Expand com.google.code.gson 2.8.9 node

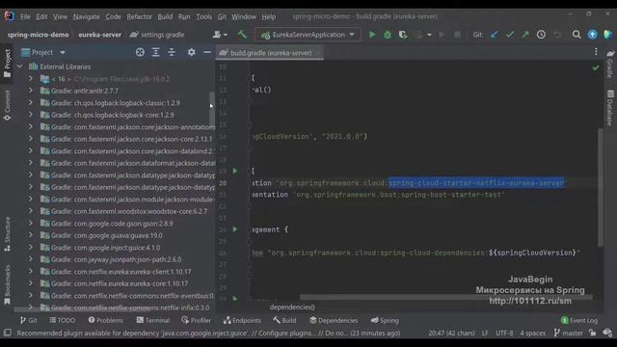31,223
